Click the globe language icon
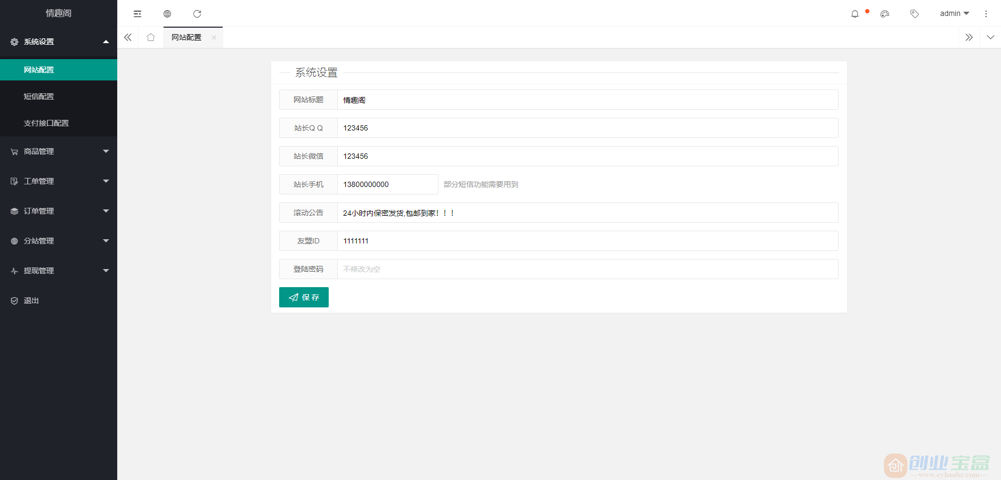Screen dimensions: 1001x480 [x=168, y=13]
